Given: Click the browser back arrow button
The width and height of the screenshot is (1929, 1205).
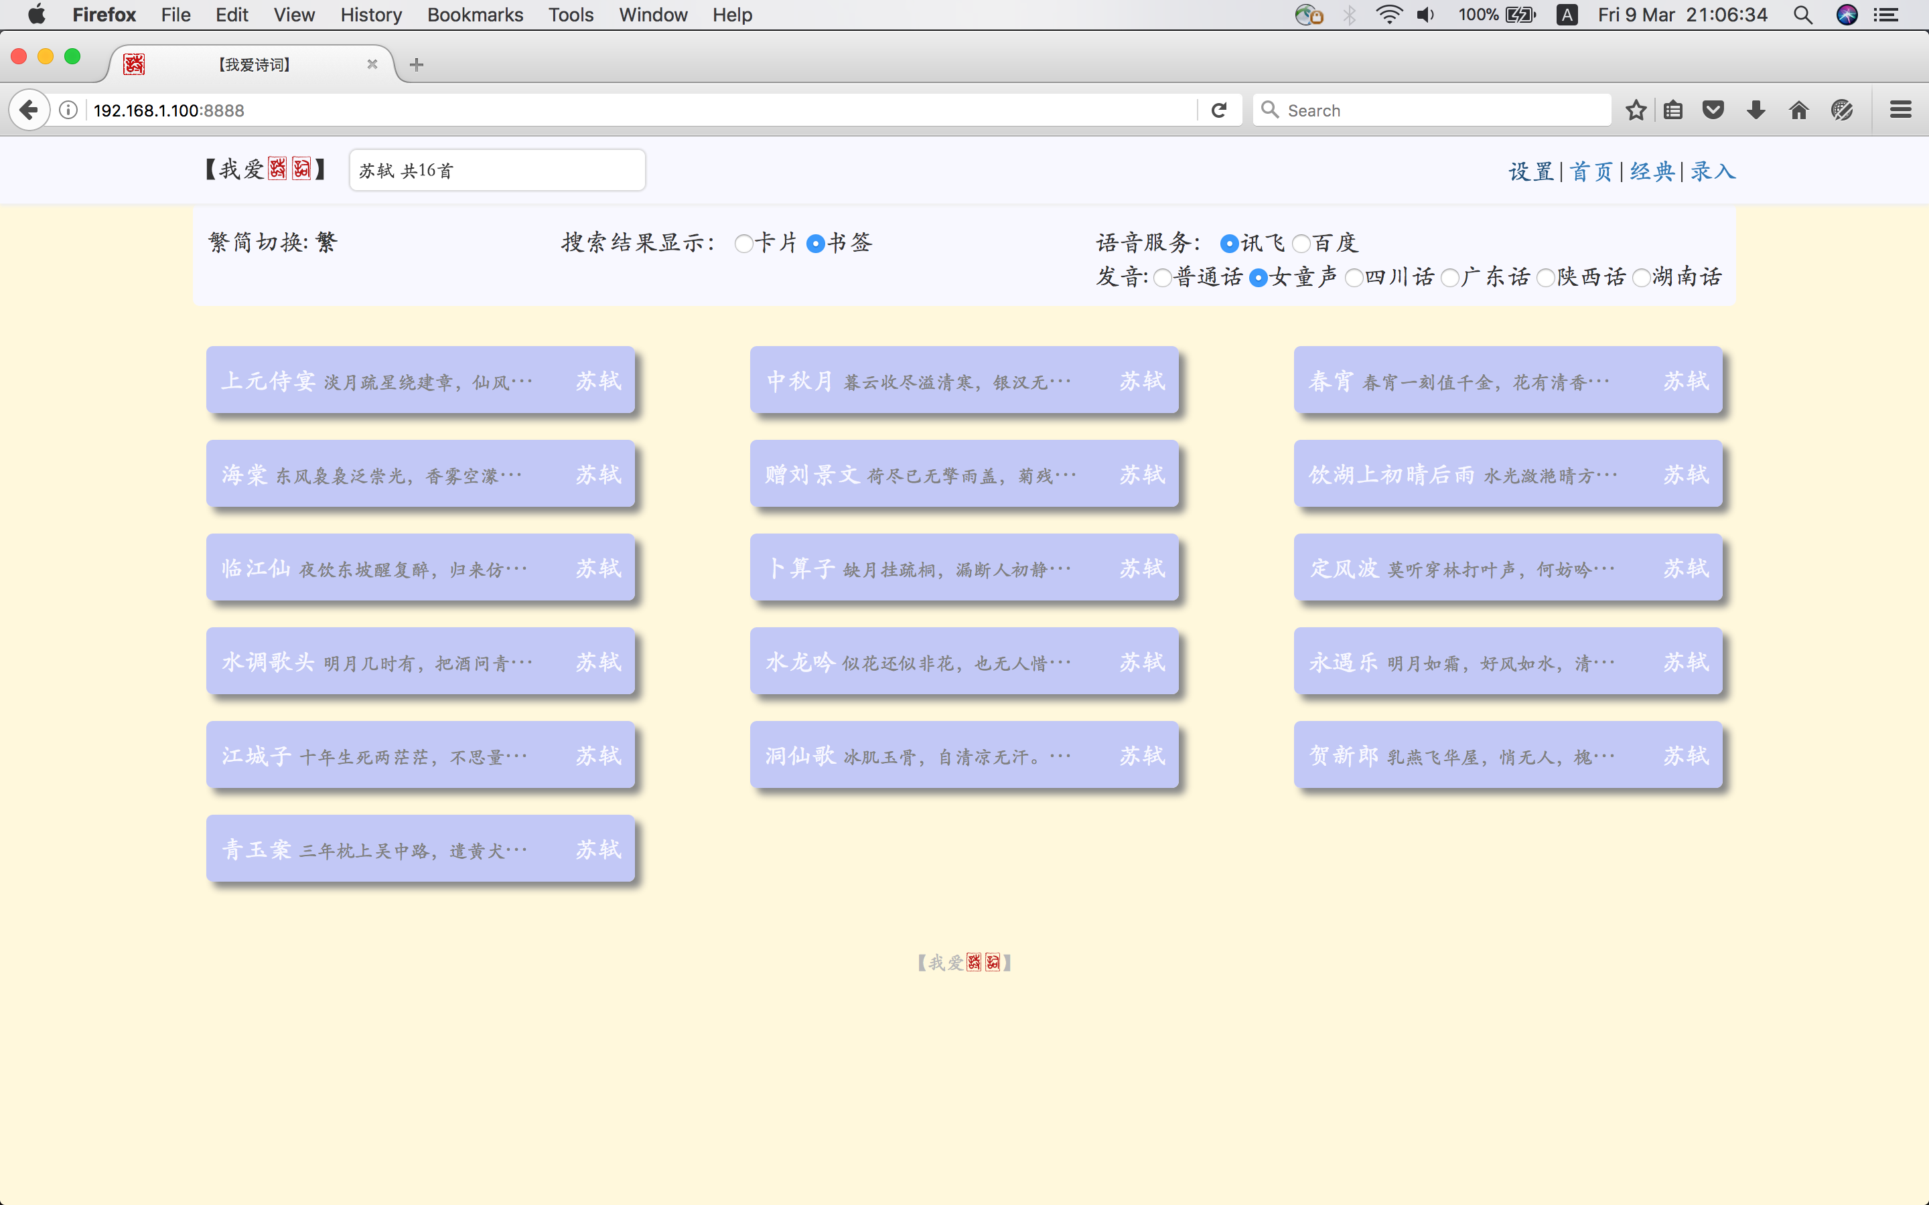Looking at the screenshot, I should [x=29, y=110].
